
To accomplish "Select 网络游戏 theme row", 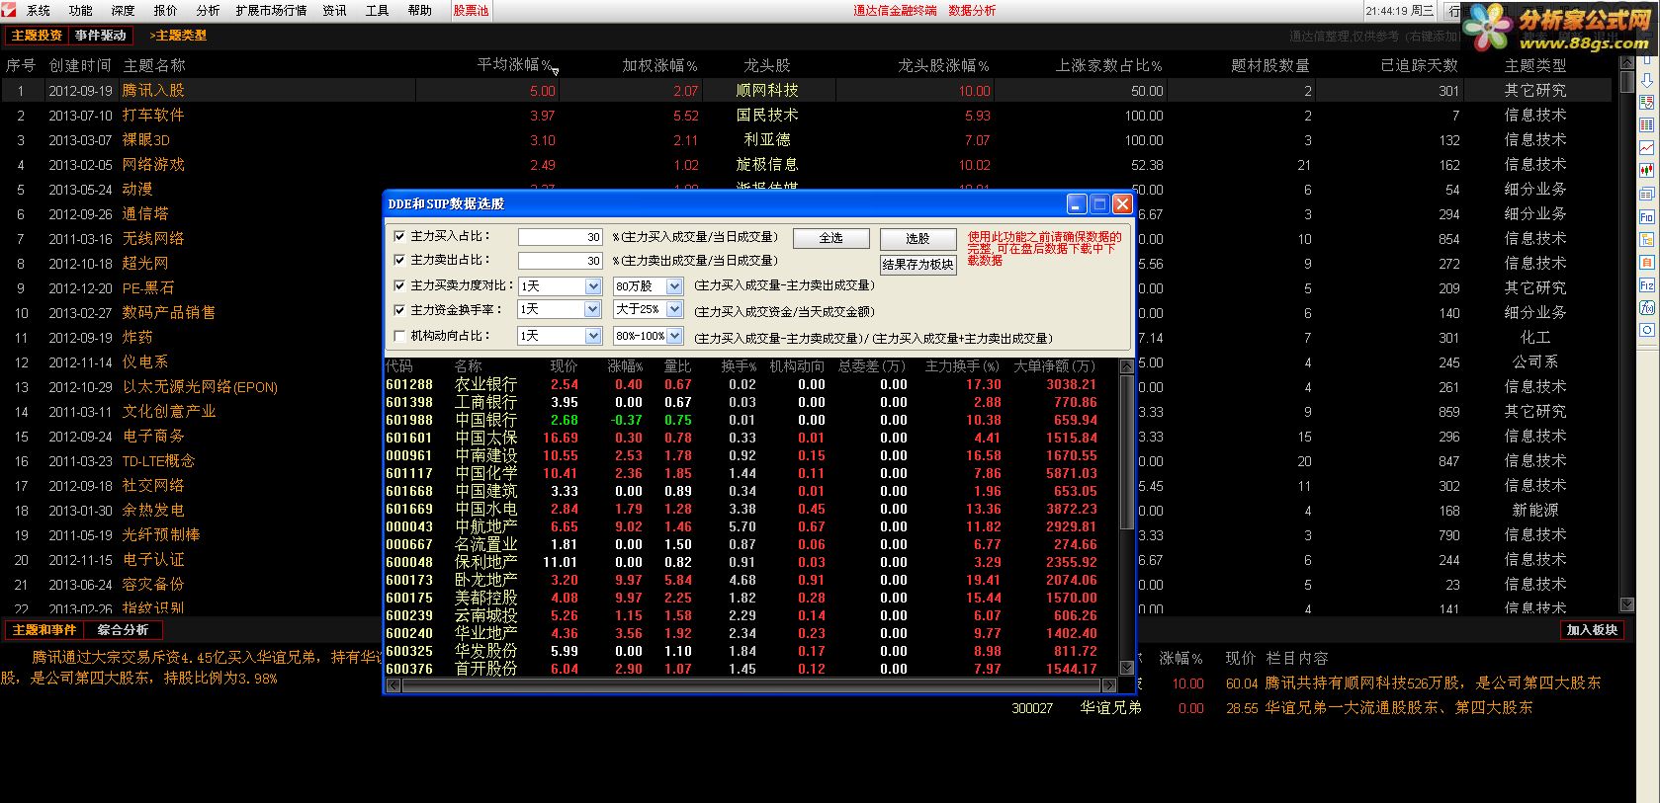I will [809, 164].
